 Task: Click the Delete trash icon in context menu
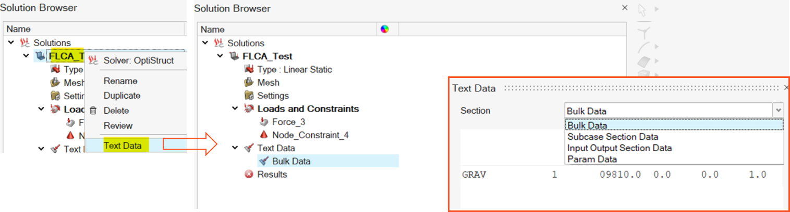[x=93, y=111]
